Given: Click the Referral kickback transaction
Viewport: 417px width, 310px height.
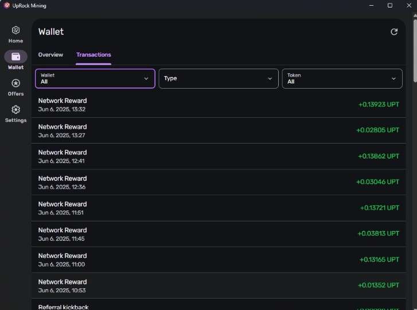Looking at the screenshot, I should pos(219,305).
